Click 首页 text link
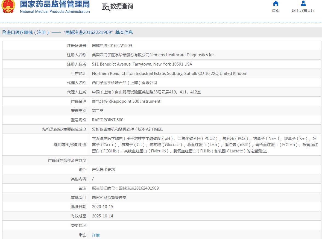Image resolution: width=322 pixels, height=239 pixels. pos(276,11)
